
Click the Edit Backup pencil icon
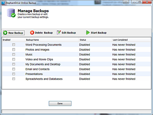(59, 33)
